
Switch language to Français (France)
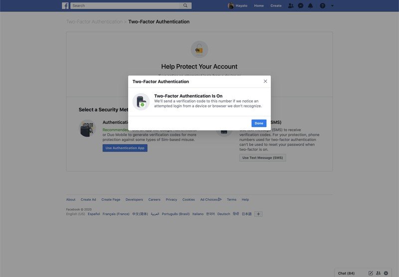click(116, 214)
